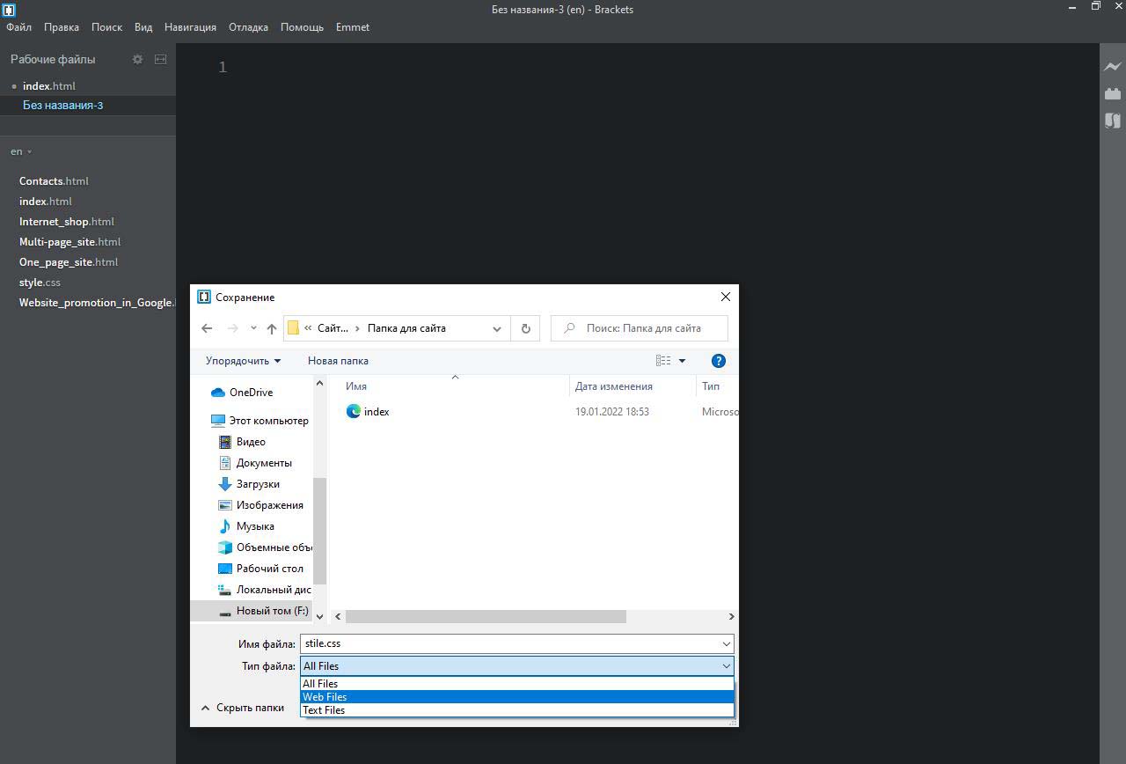
Task: Click the Up one level arrow
Action: [272, 328]
